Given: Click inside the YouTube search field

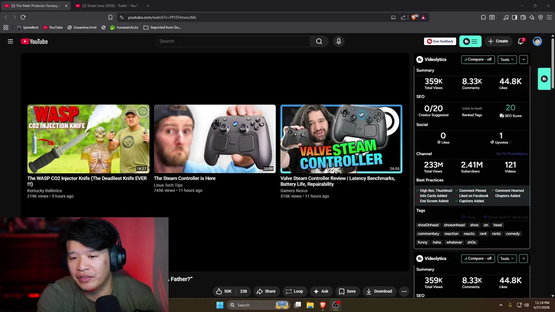Looking at the screenshot, I should (233, 41).
